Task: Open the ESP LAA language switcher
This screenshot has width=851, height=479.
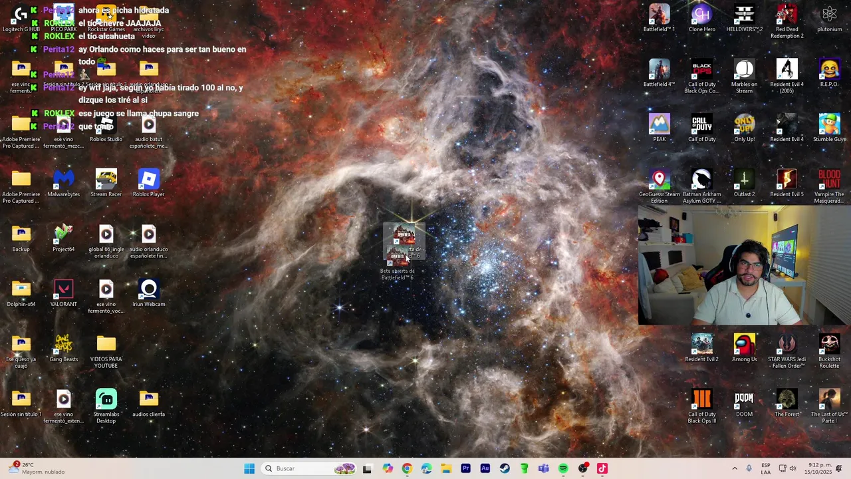Action: 766,468
